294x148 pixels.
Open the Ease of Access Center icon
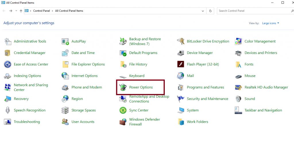[7, 64]
